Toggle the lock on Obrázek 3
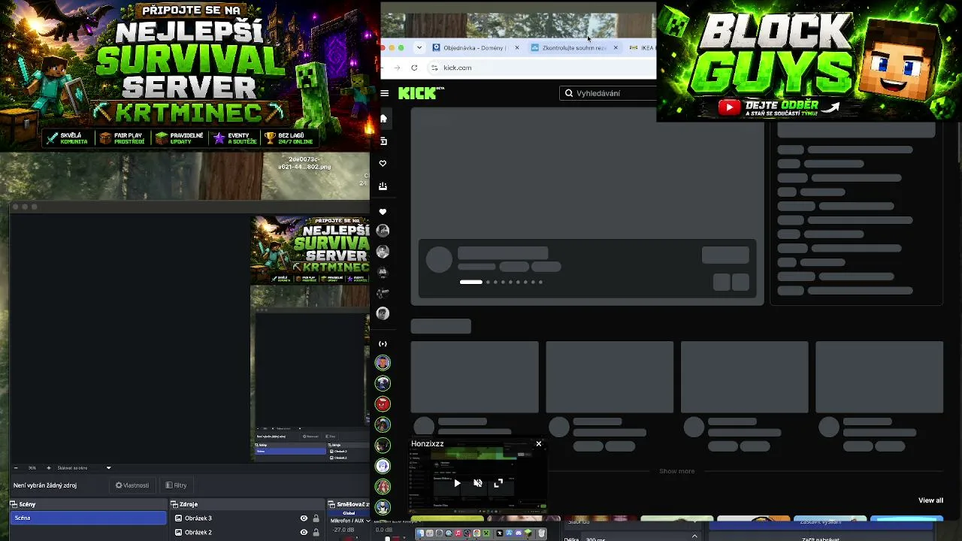The image size is (962, 541). (316, 518)
